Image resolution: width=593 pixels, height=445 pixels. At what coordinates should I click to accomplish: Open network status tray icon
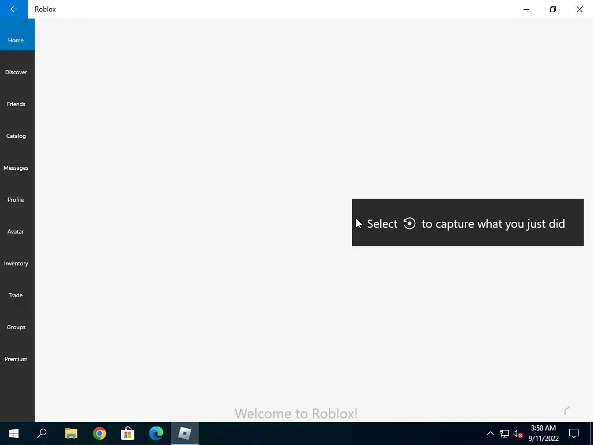click(x=504, y=433)
